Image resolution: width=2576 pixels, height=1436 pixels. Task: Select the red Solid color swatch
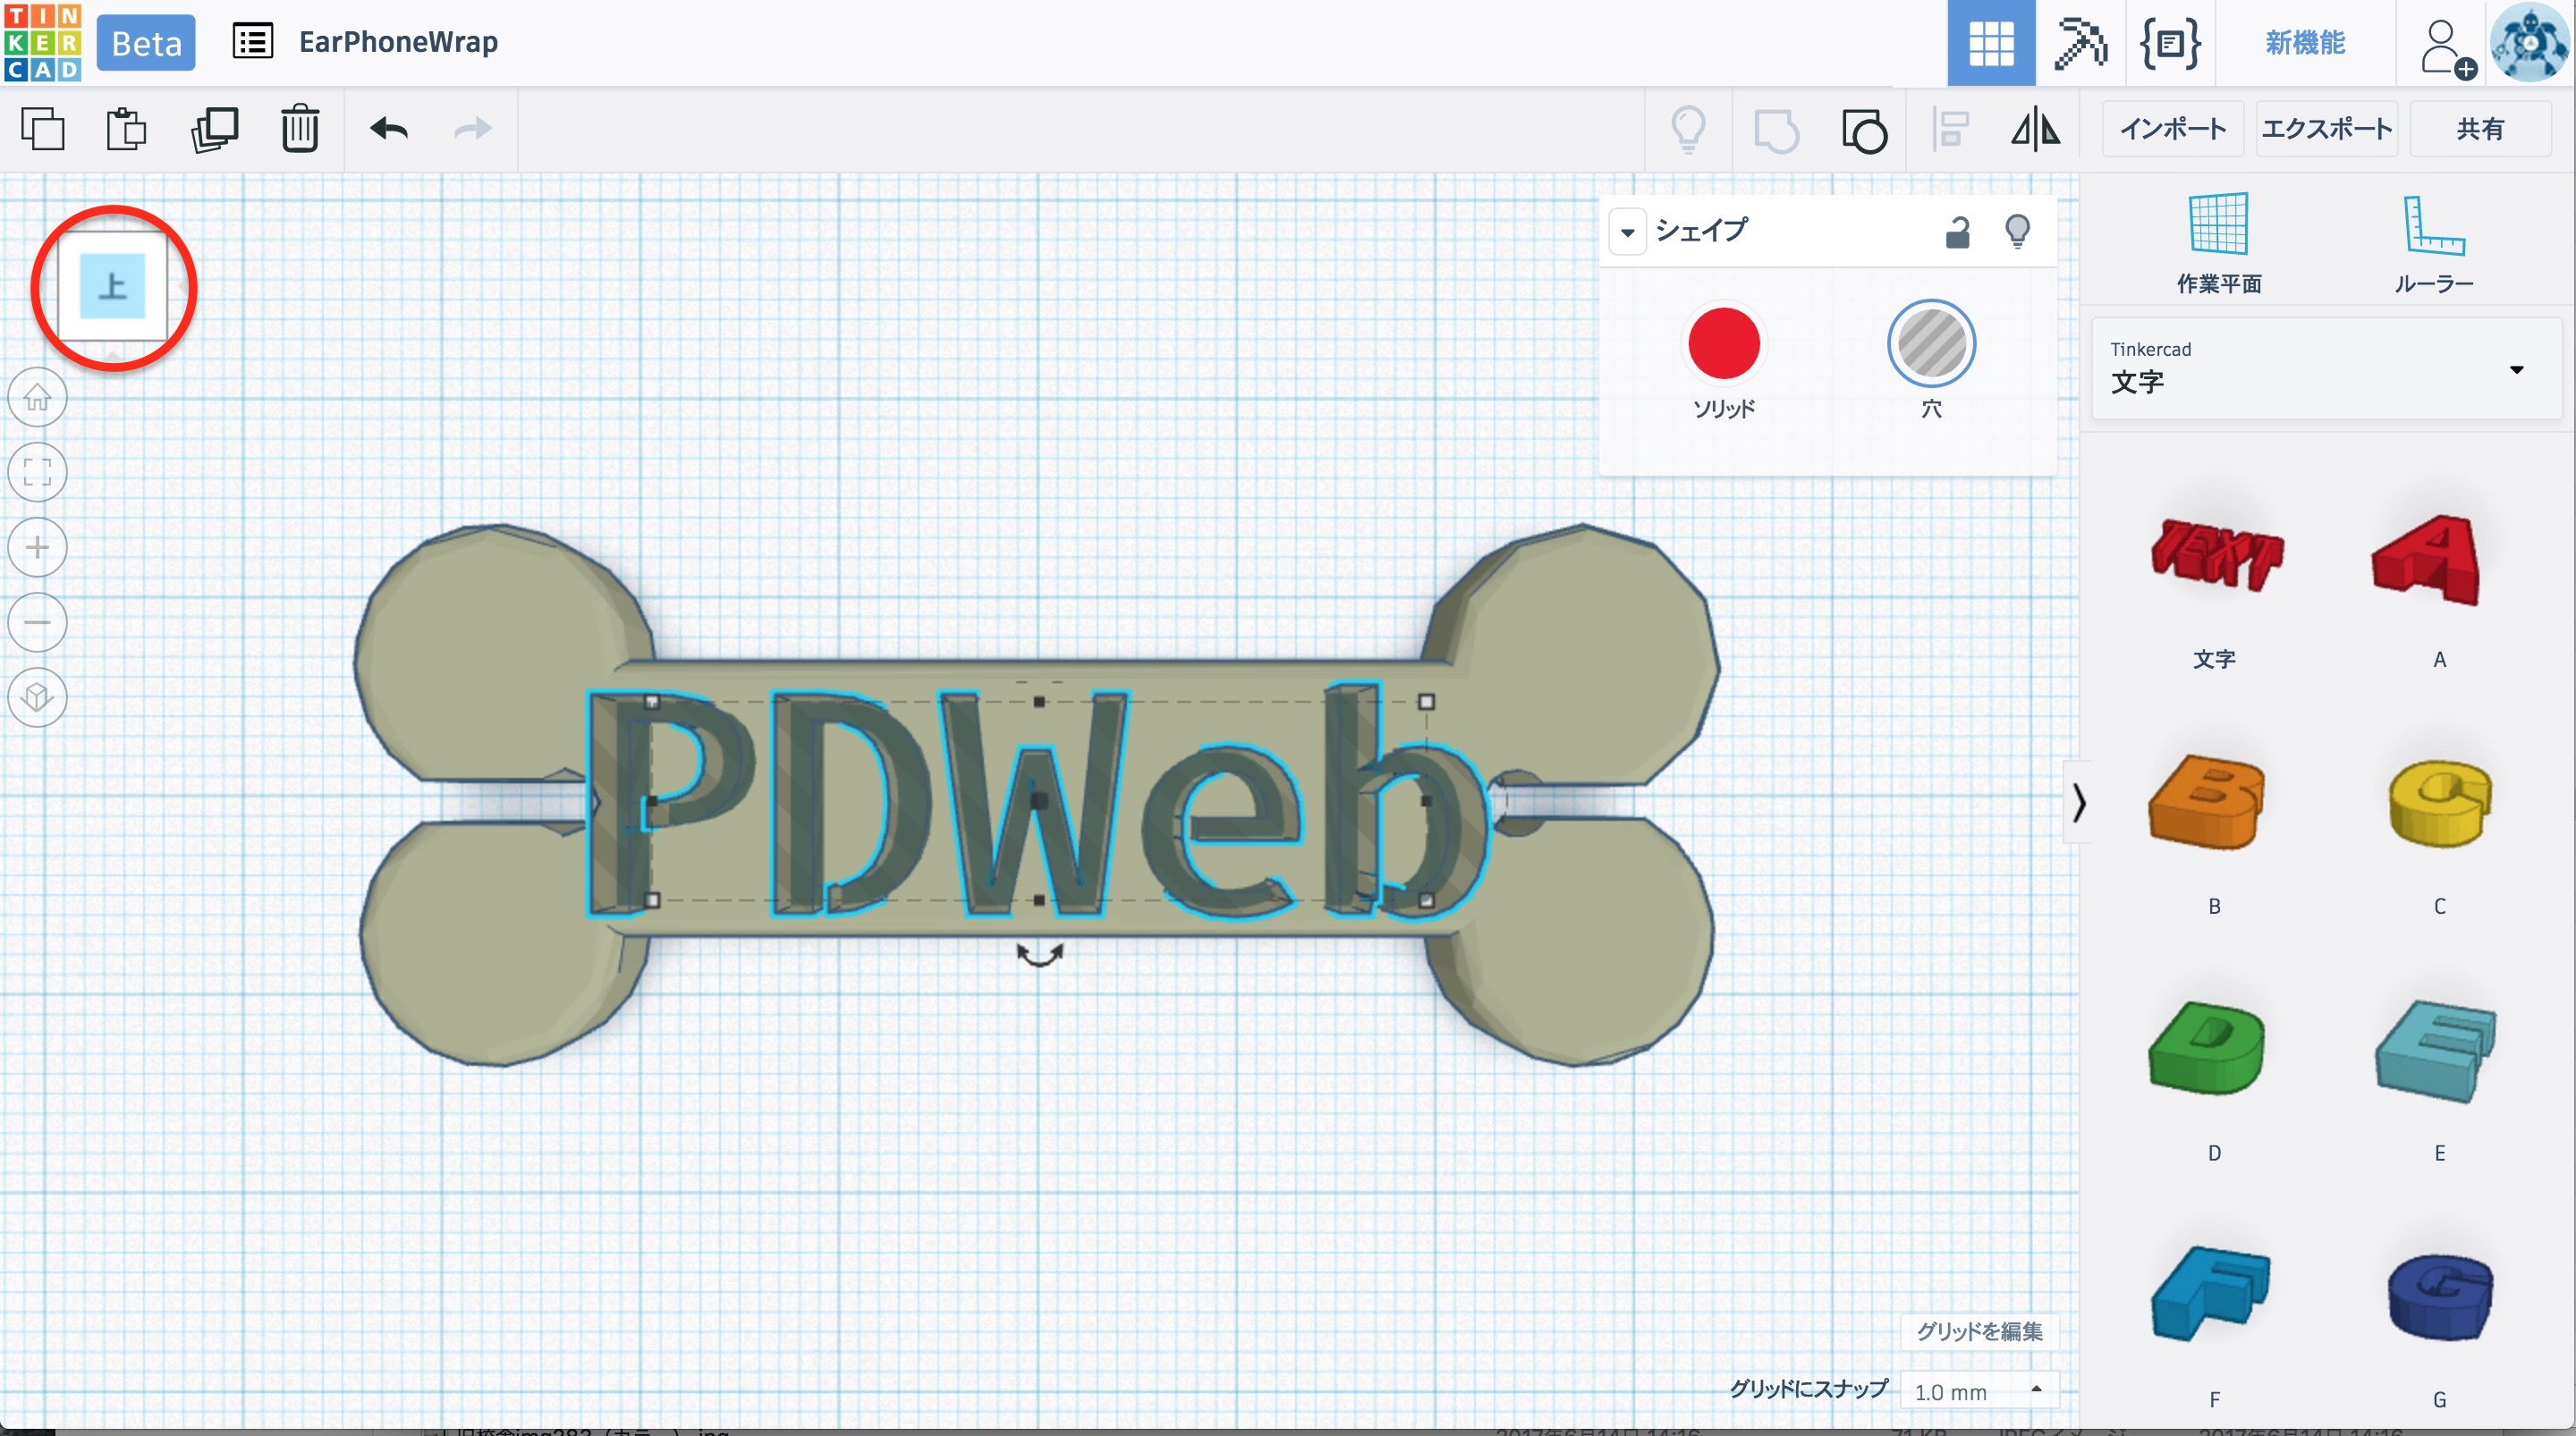[x=1723, y=344]
